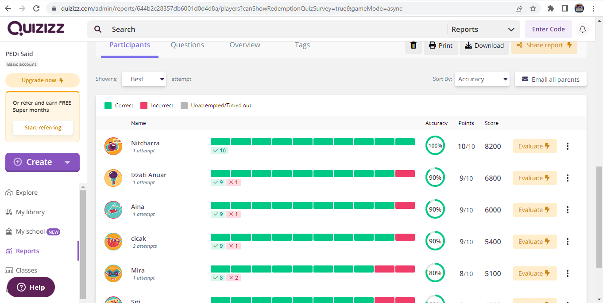Open the Sort By Accuracy dropdown
603x303 pixels.
(x=482, y=79)
